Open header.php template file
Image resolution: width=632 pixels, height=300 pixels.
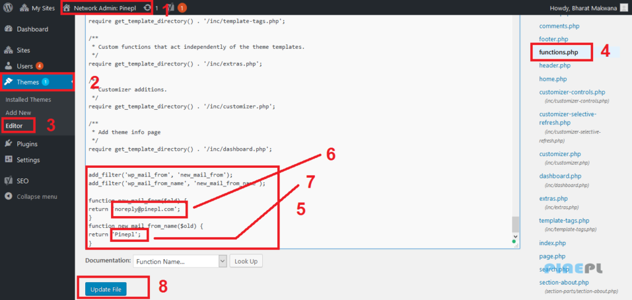[x=555, y=65]
